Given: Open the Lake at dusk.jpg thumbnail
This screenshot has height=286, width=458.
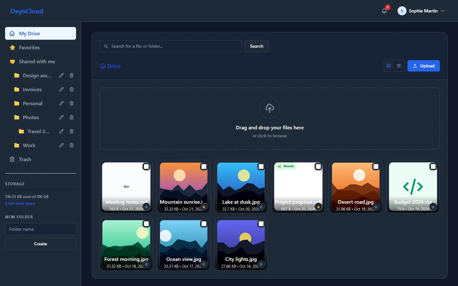Looking at the screenshot, I should click(241, 187).
